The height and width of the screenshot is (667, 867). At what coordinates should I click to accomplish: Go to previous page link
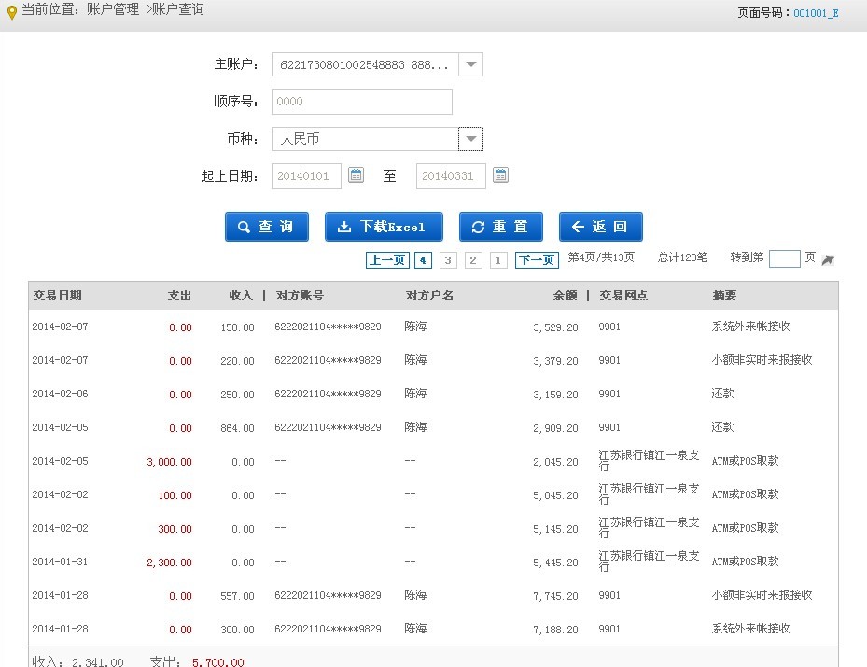[386, 260]
